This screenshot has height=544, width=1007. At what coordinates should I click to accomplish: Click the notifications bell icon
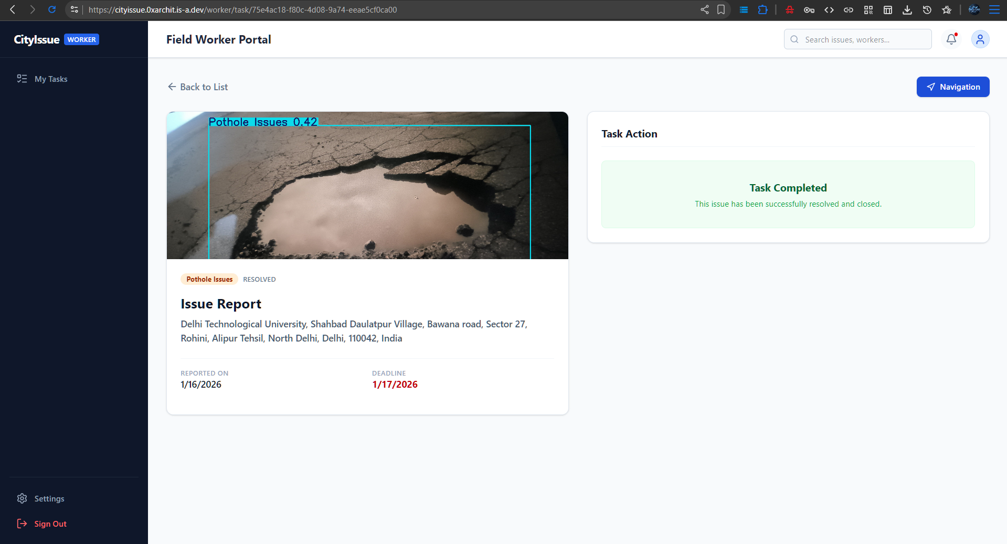(x=951, y=39)
